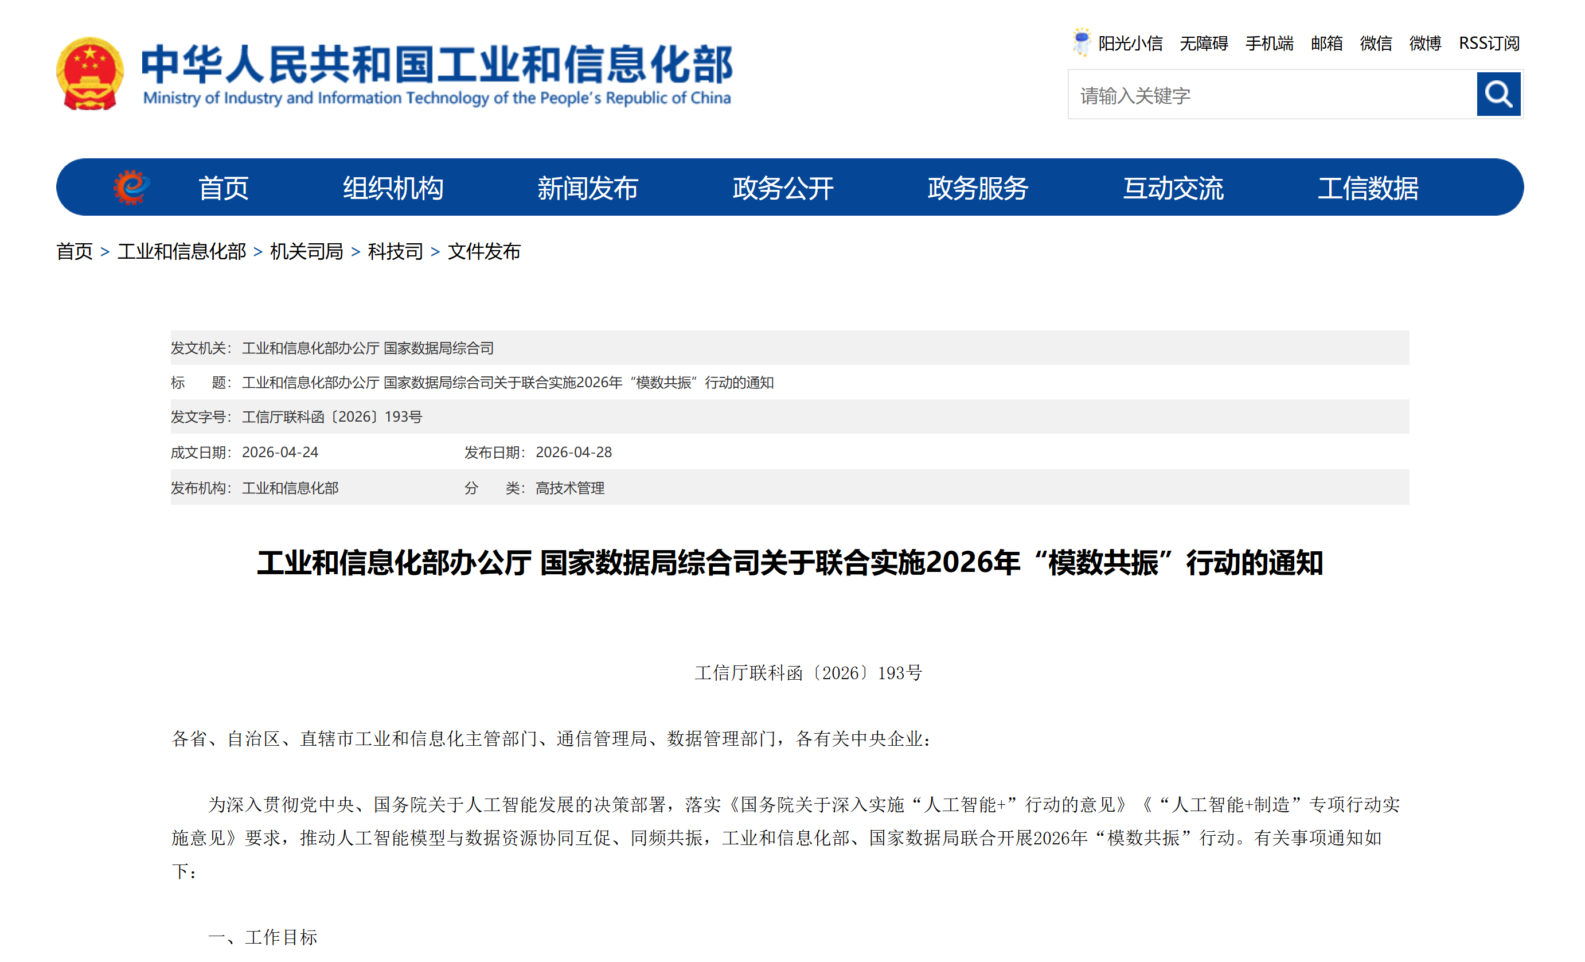
Task: Open the 工信数据 navigation menu
Action: click(1368, 188)
